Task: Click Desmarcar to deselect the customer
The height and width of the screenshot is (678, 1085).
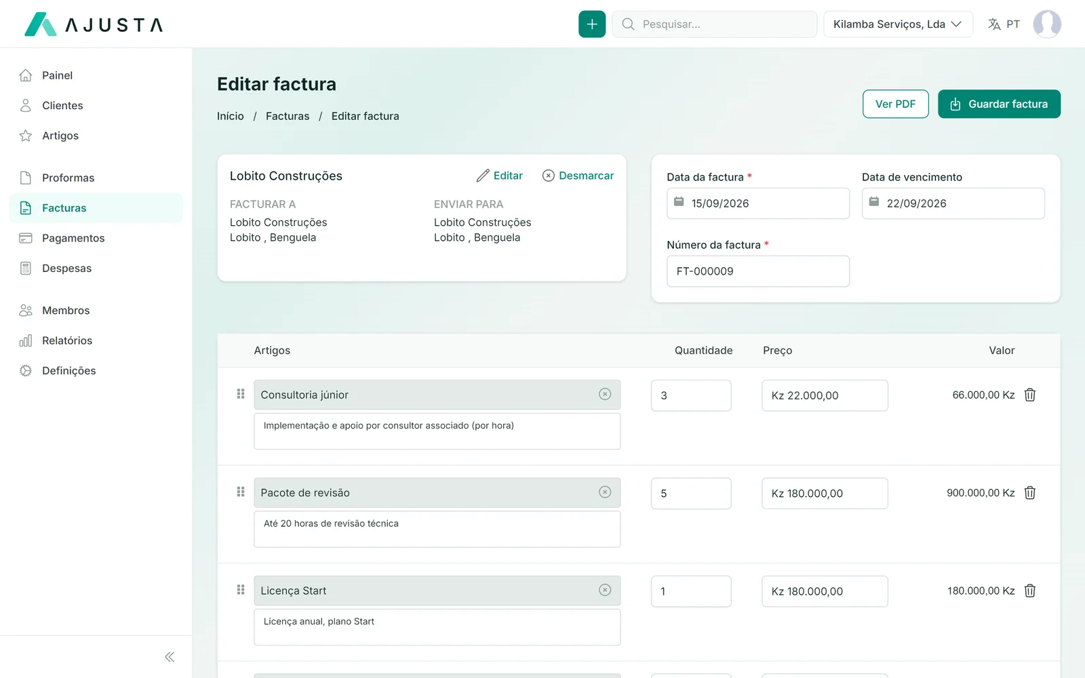Action: coord(578,176)
